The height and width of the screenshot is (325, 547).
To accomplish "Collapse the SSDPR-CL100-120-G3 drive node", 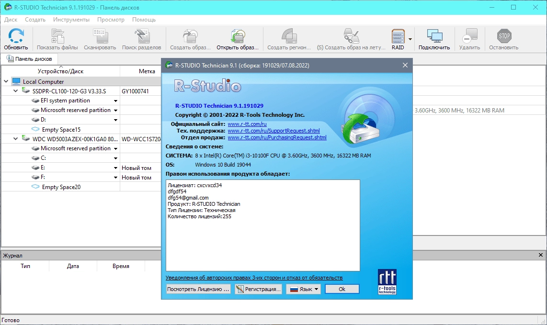I will (x=16, y=90).
